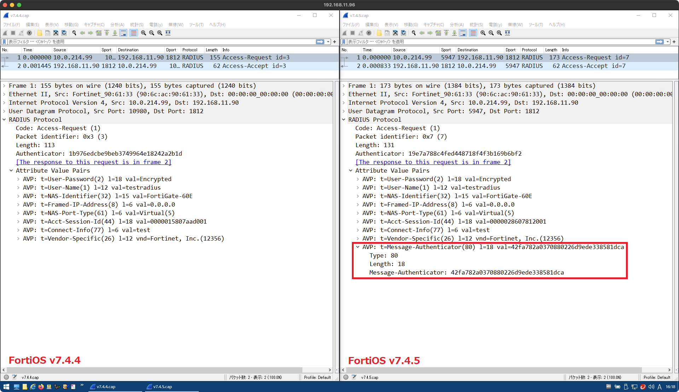Toggle auto-scroll during capture in v7.4.4 window
The height and width of the screenshot is (392, 679).
[123, 33]
